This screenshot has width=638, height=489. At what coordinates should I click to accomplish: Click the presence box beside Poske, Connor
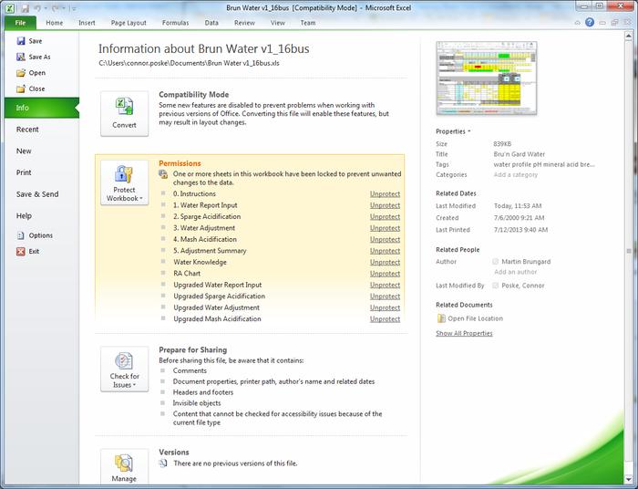[495, 286]
